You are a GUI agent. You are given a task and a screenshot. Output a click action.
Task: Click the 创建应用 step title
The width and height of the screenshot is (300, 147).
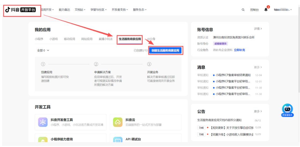pyautogui.click(x=46, y=72)
